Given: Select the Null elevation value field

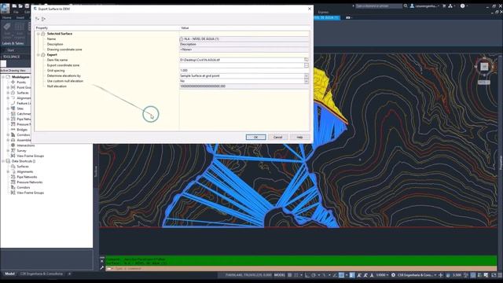Looking at the screenshot, I should (244, 86).
